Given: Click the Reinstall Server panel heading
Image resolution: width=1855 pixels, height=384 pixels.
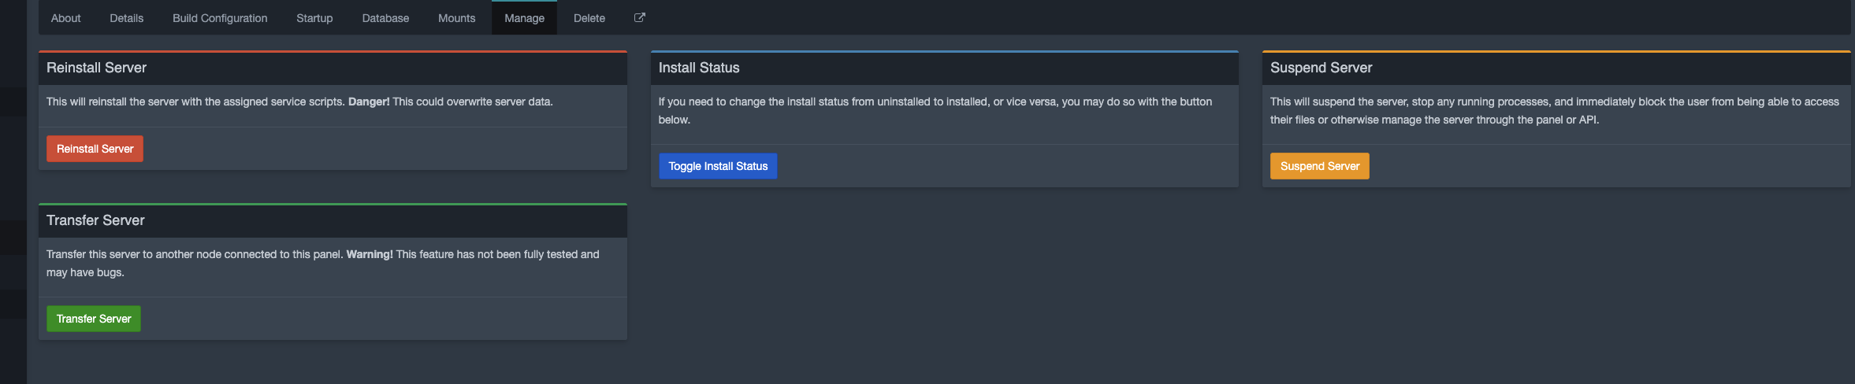Looking at the screenshot, I should 96,68.
